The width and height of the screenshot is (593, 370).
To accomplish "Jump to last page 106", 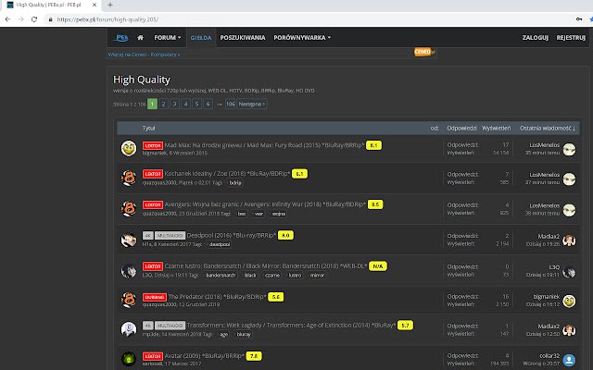I will 231,104.
